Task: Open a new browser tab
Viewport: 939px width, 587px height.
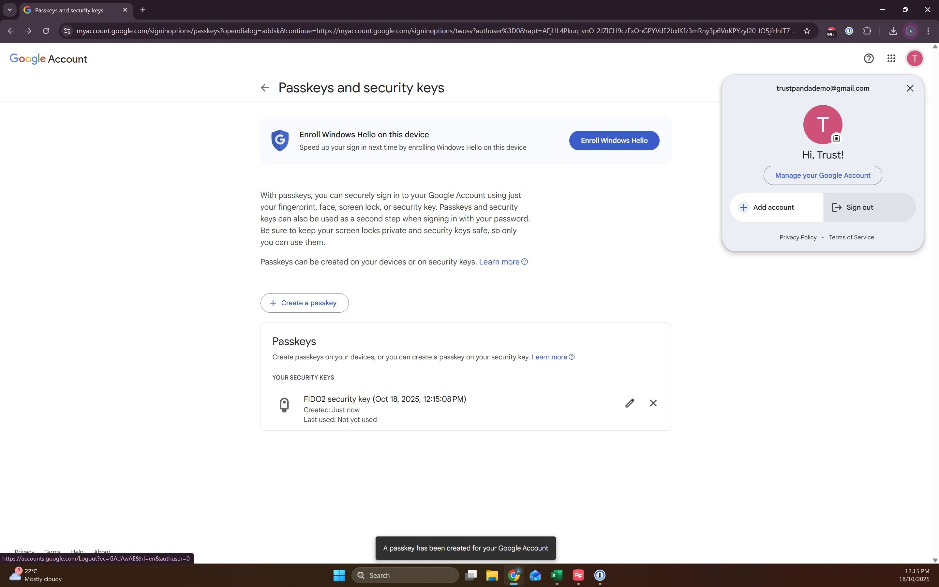Action: point(143,10)
